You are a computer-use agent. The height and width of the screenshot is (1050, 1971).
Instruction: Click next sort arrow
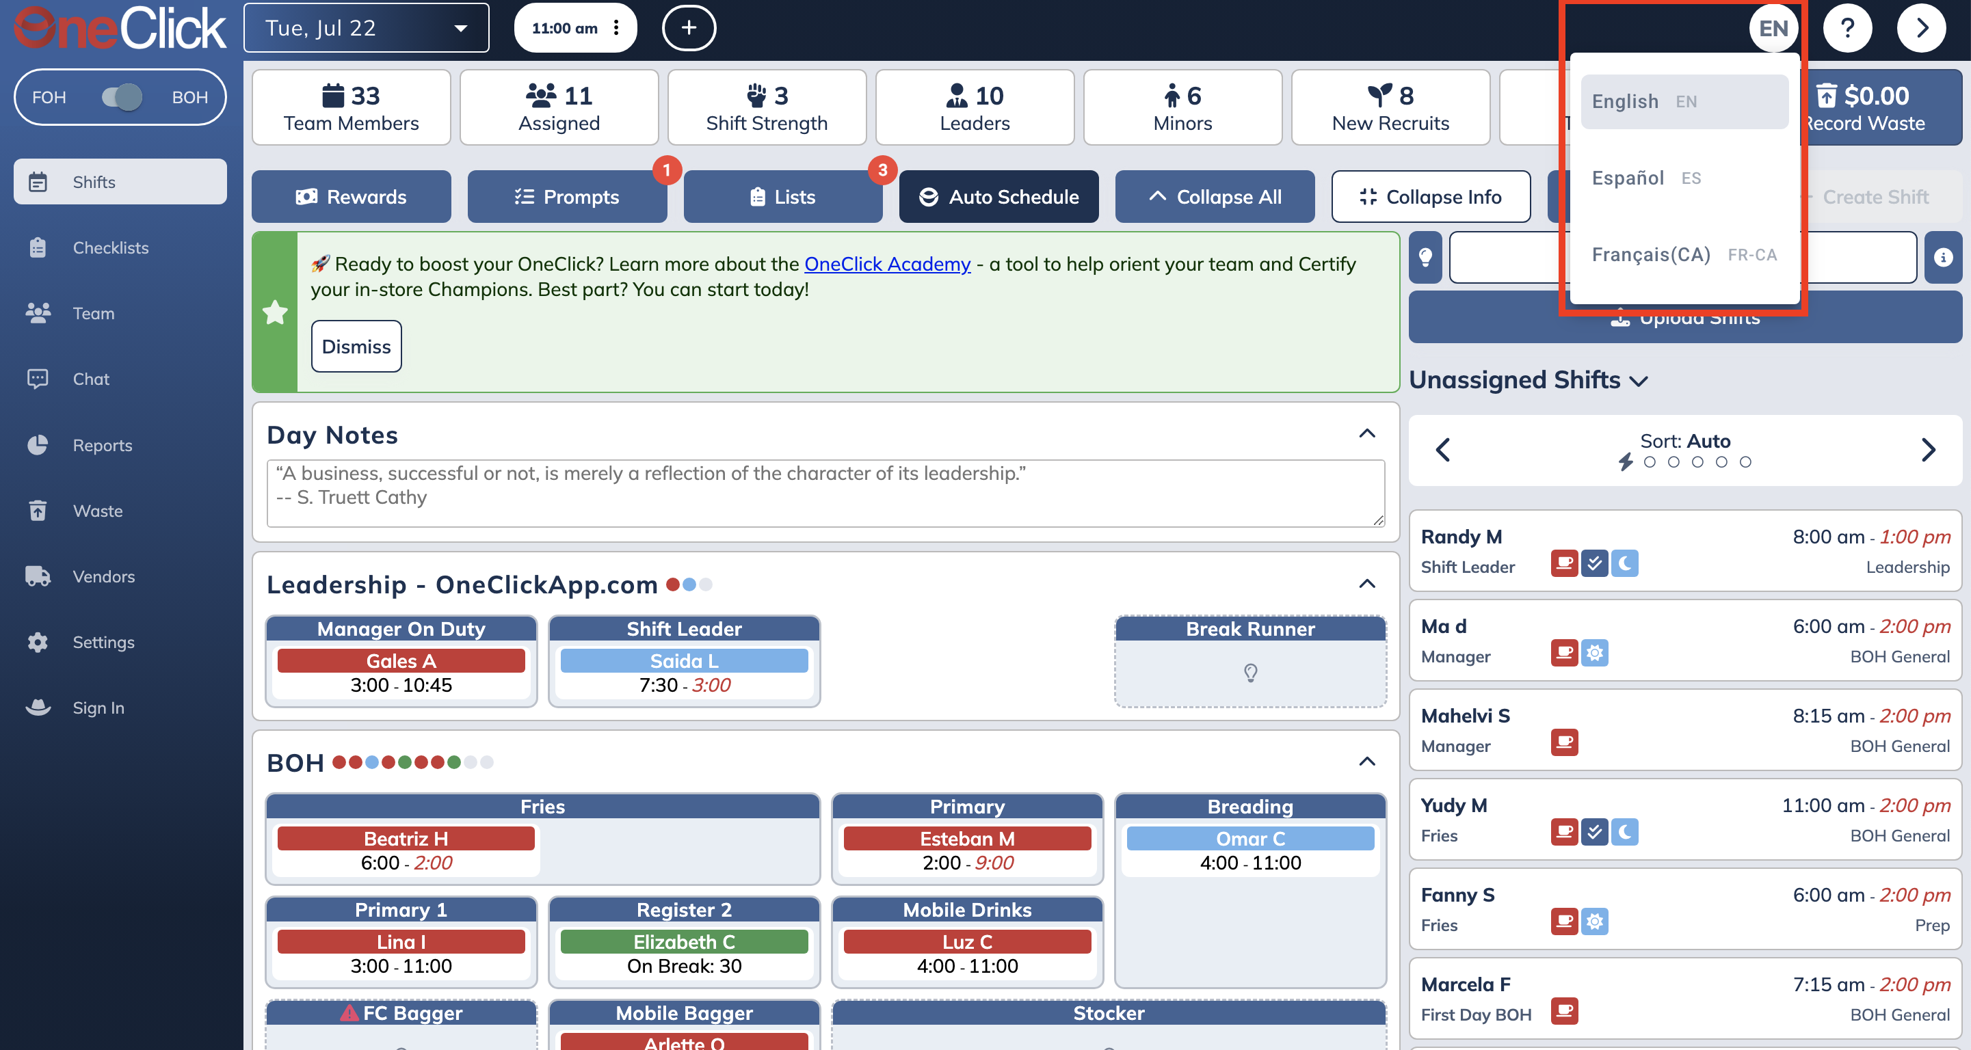pyautogui.click(x=1928, y=450)
